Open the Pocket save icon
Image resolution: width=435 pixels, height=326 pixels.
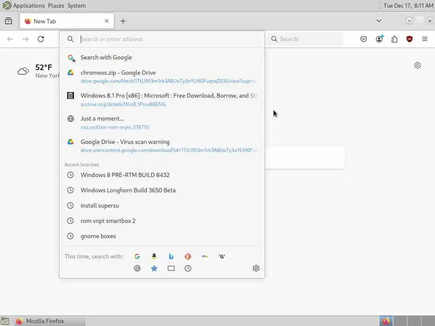pyautogui.click(x=364, y=39)
